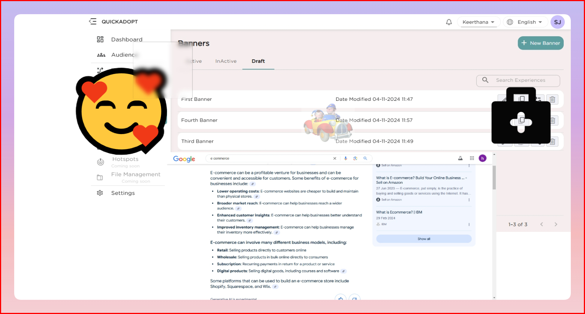Focus the Search Experiences field
This screenshot has width=585, height=314.
(x=518, y=80)
